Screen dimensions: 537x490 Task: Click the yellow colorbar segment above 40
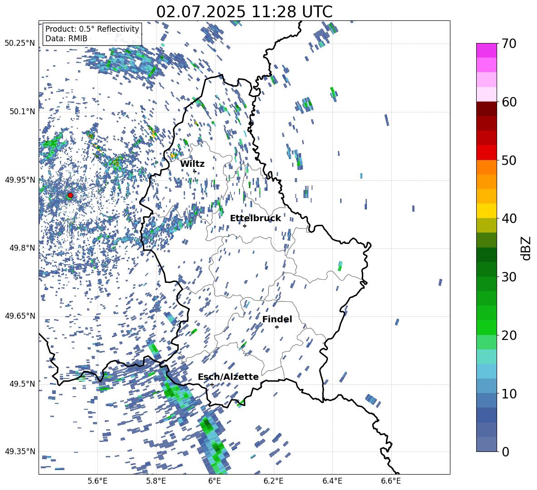(x=486, y=211)
